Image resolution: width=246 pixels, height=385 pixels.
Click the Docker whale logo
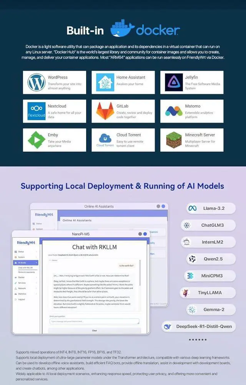122,28
